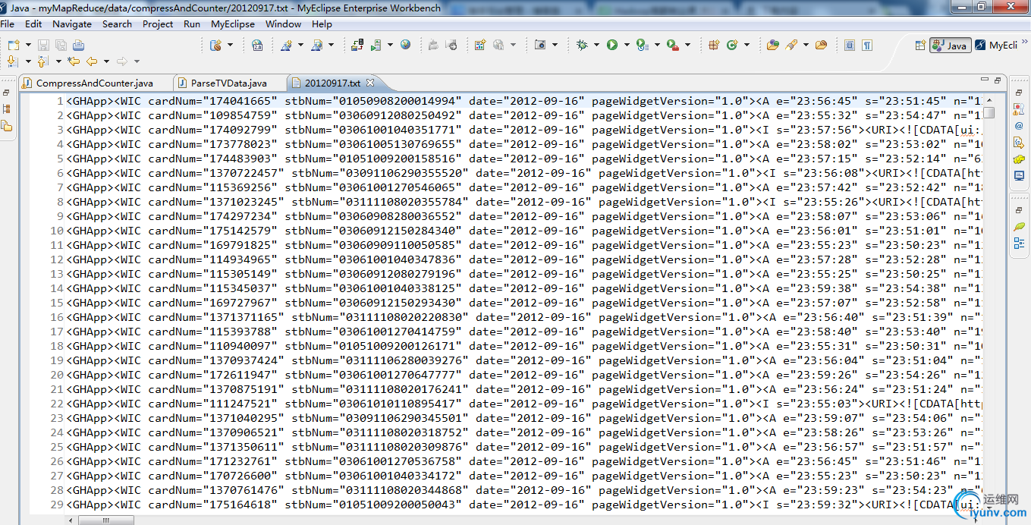Click the Save All icon
The width and height of the screenshot is (1031, 525).
tap(60, 46)
